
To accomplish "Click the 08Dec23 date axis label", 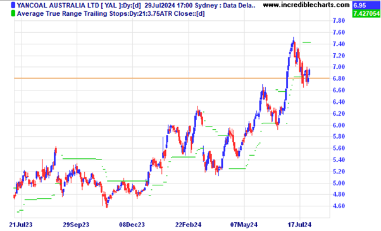I will (132, 225).
